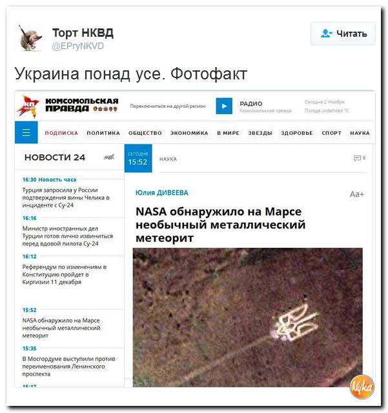Screen dimensions: 388x413
Task: Increase the font size with Aa+
Action: point(356,194)
